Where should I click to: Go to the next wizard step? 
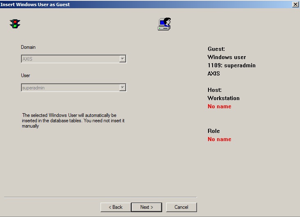[147, 207]
